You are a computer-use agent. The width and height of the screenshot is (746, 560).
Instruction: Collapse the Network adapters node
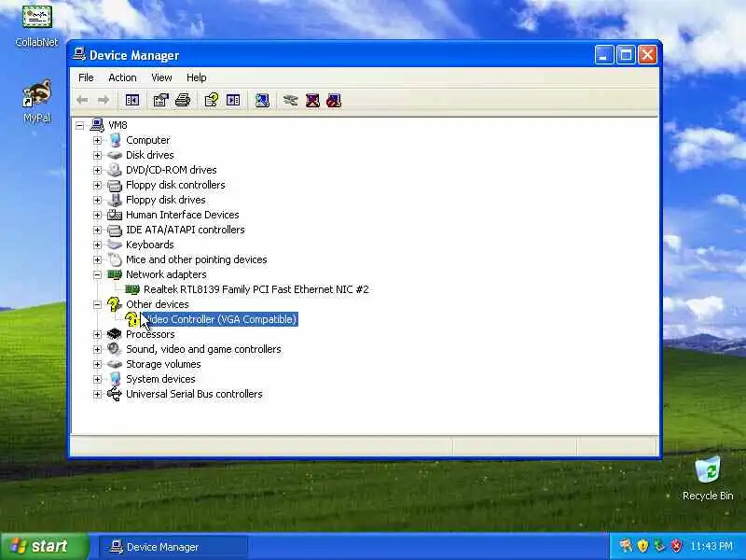[x=98, y=274]
